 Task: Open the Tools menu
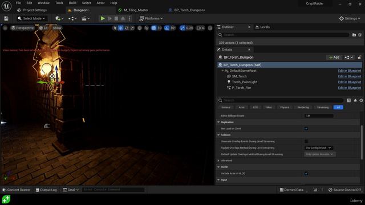(59, 3)
